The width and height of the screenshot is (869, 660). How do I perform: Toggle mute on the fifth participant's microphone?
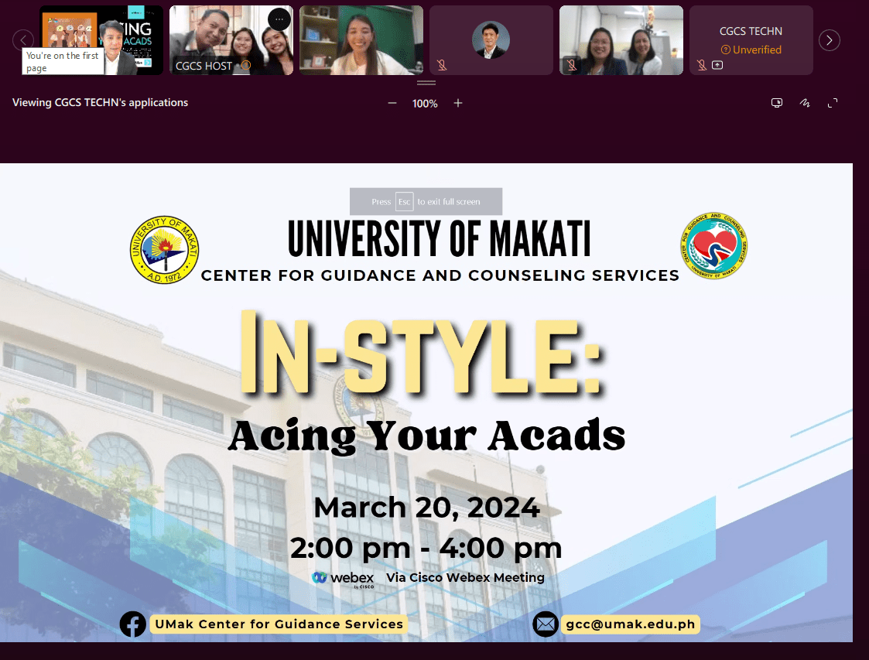pyautogui.click(x=572, y=65)
